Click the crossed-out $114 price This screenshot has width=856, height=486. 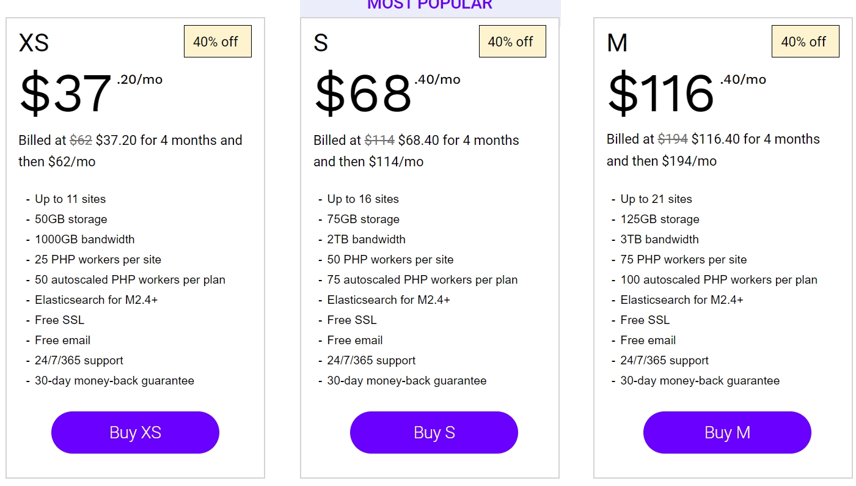point(379,140)
